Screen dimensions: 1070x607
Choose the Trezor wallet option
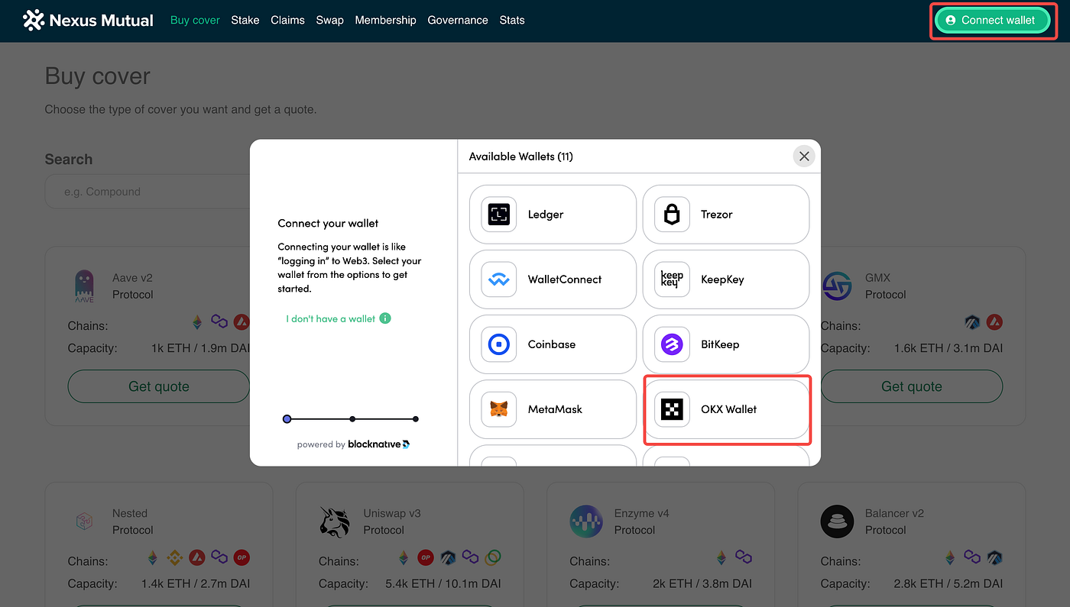tap(726, 215)
